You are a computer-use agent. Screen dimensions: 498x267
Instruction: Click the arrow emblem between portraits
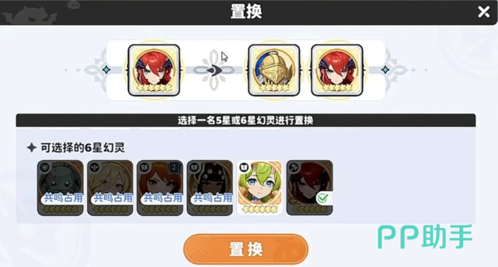pos(215,70)
